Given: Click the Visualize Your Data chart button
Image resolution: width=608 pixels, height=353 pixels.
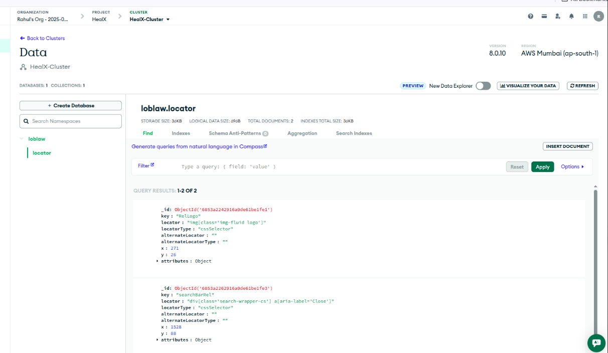Looking at the screenshot, I should coord(528,86).
